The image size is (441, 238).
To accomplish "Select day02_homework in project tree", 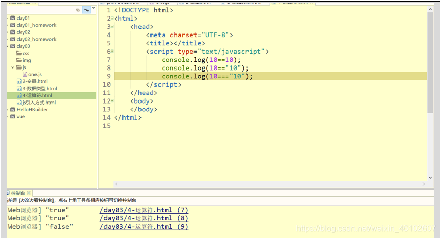I will (x=37, y=39).
